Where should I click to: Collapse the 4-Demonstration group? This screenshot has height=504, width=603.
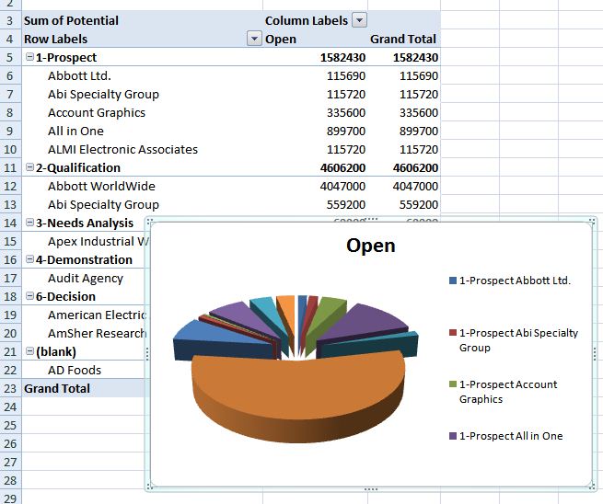tap(29, 260)
